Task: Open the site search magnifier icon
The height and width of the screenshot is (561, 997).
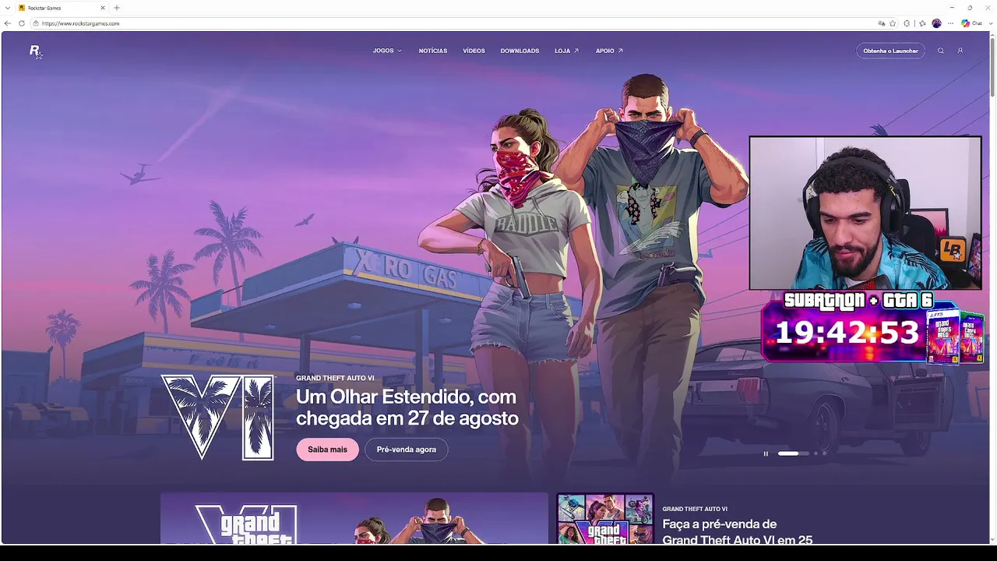Action: tap(940, 51)
